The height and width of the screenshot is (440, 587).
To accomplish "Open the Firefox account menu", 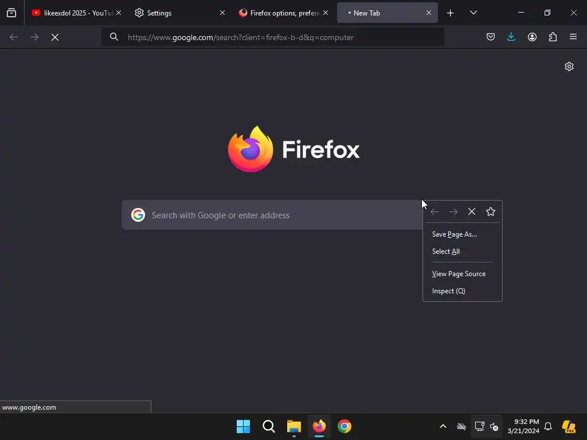I will coord(532,37).
